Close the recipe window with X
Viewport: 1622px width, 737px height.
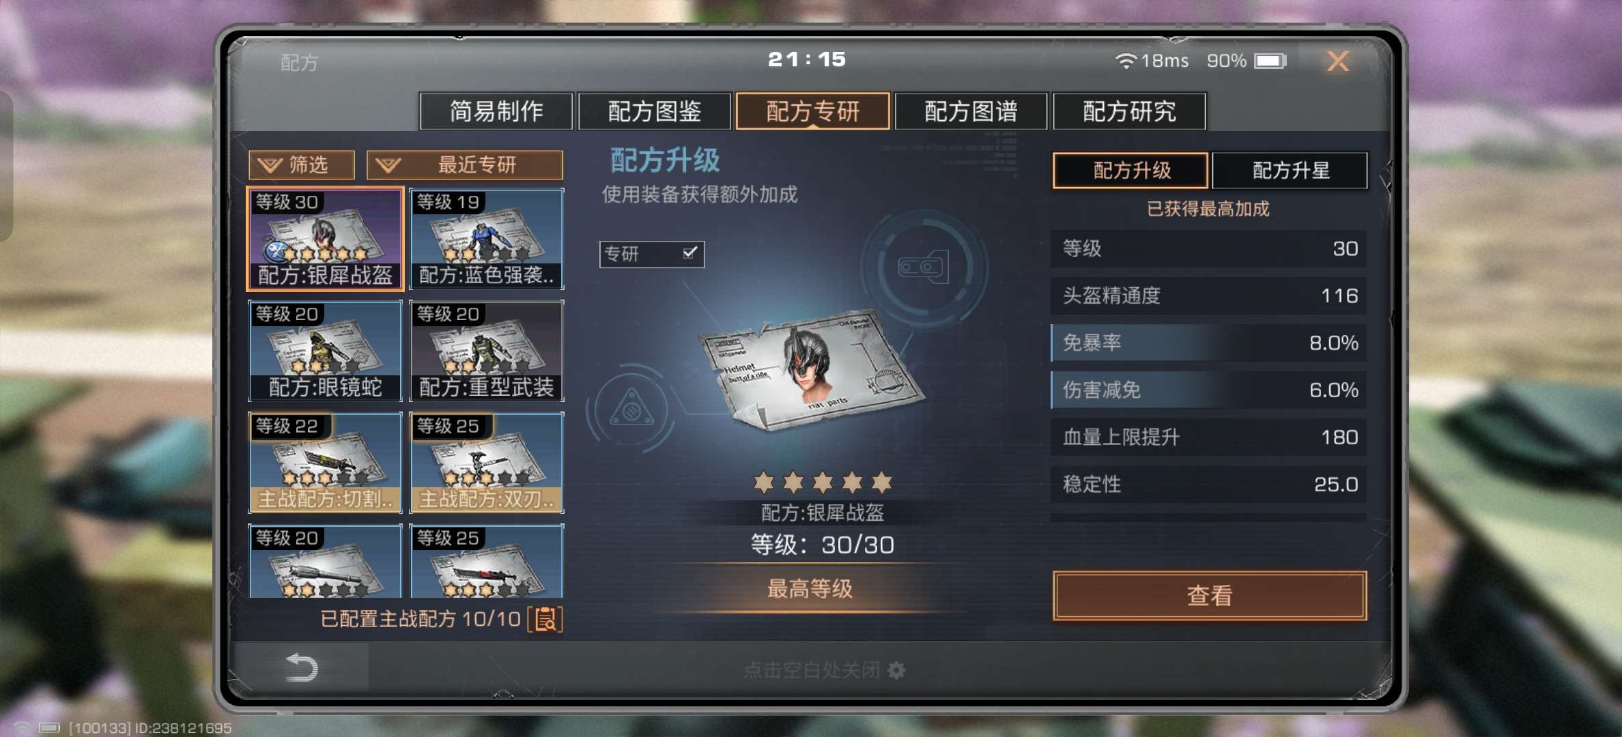pos(1338,61)
